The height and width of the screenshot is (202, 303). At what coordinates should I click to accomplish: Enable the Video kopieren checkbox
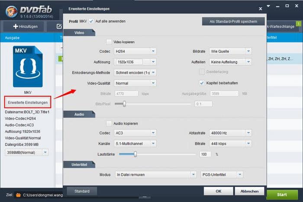tap(109, 42)
